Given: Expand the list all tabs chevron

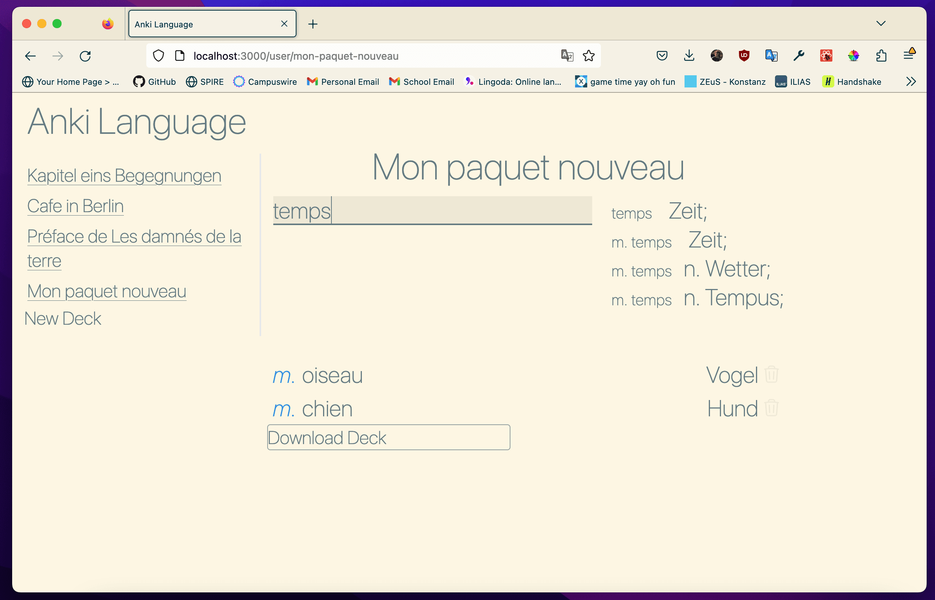Looking at the screenshot, I should (x=881, y=23).
